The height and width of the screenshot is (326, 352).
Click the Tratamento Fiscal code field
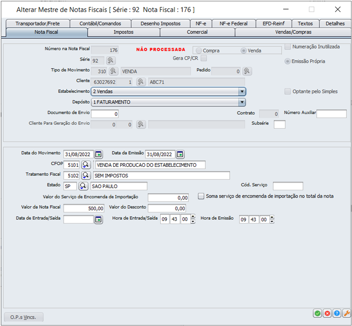72,175
